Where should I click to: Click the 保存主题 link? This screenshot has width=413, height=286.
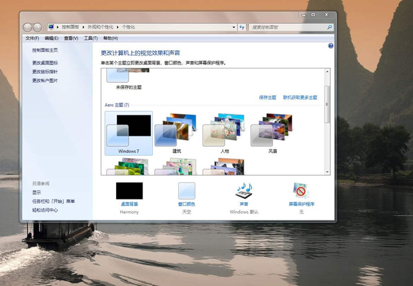[267, 97]
